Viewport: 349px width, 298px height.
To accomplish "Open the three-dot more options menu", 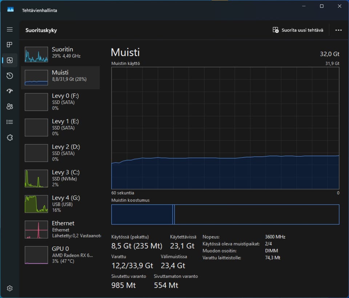I will pyautogui.click(x=338, y=30).
